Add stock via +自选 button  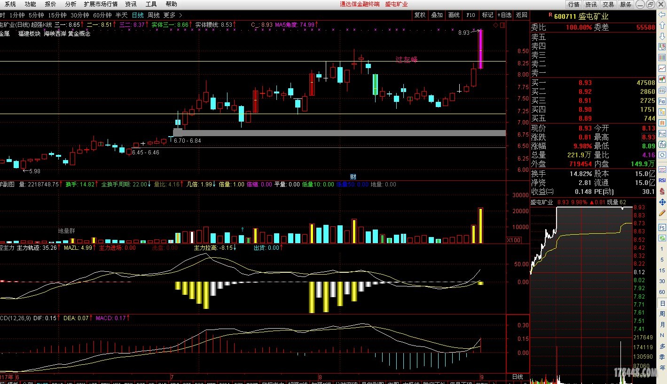click(x=504, y=15)
